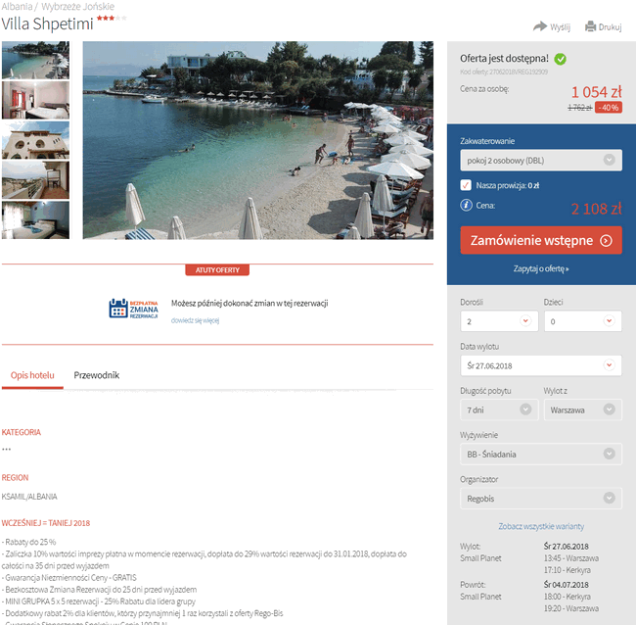Expand the Dzieci children count dropdown

pyautogui.click(x=583, y=321)
